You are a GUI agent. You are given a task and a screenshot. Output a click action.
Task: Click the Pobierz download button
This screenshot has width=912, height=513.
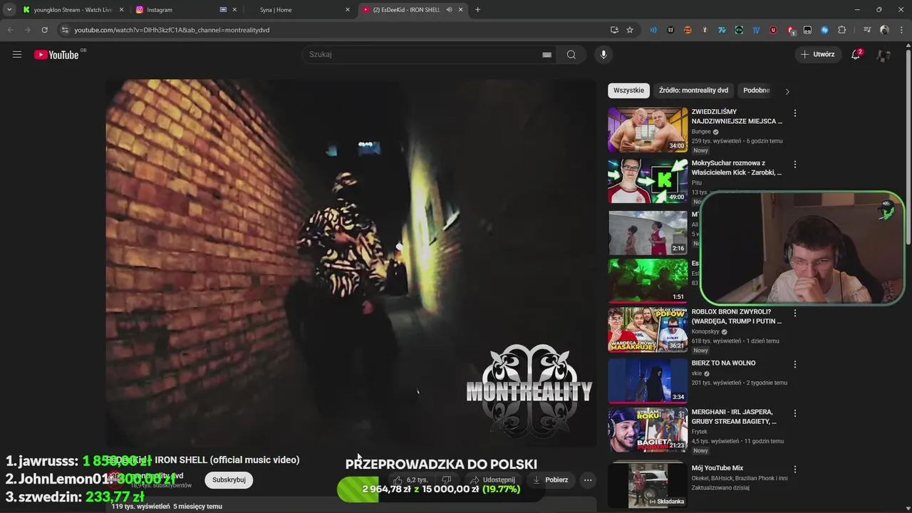point(550,480)
